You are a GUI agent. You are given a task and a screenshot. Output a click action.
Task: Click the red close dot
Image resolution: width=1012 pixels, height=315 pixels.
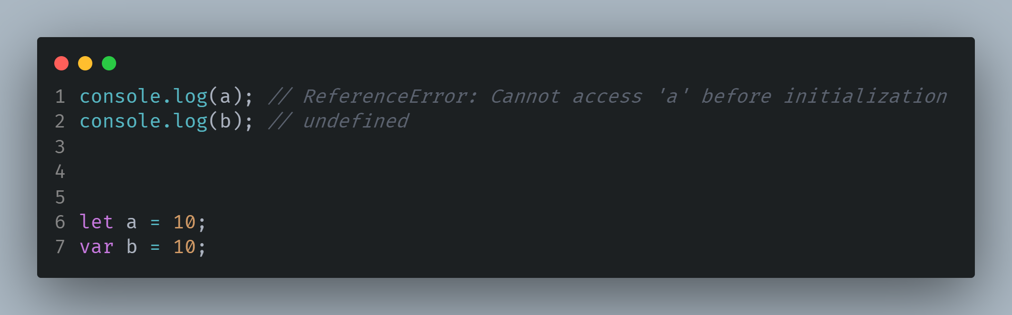pyautogui.click(x=61, y=63)
